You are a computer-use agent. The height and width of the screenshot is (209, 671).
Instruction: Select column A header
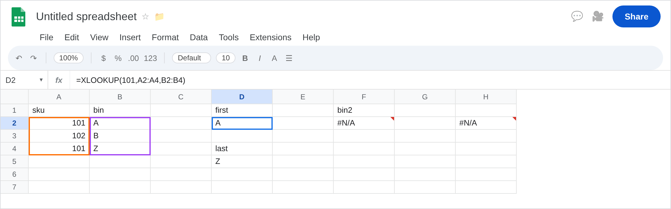pos(59,97)
